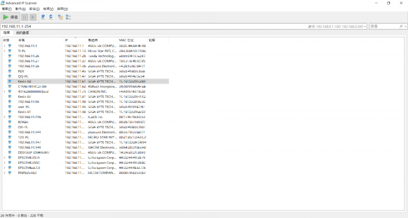
Task: Select the QQ-PC name cell
Action: coord(23,76)
